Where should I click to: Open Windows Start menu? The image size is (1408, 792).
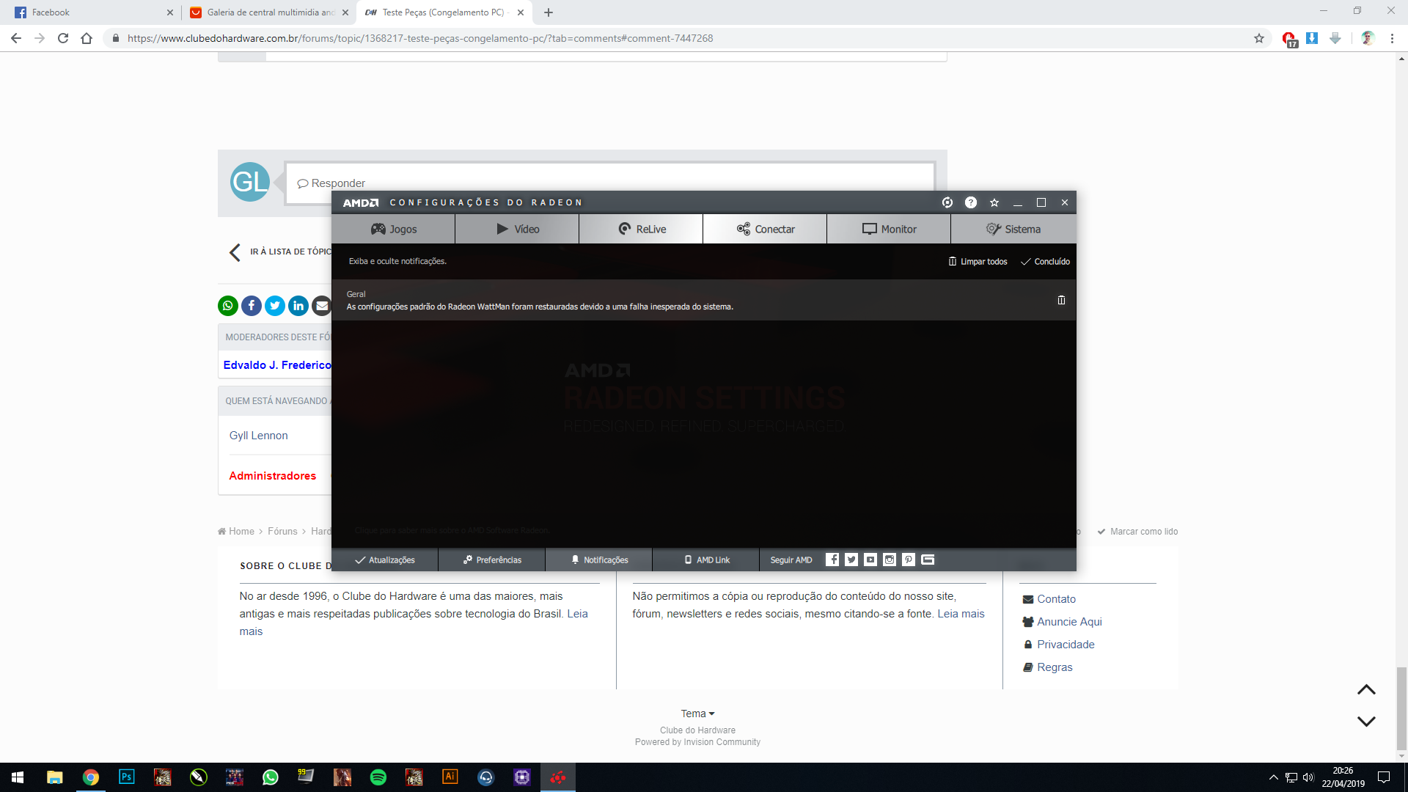click(x=18, y=777)
